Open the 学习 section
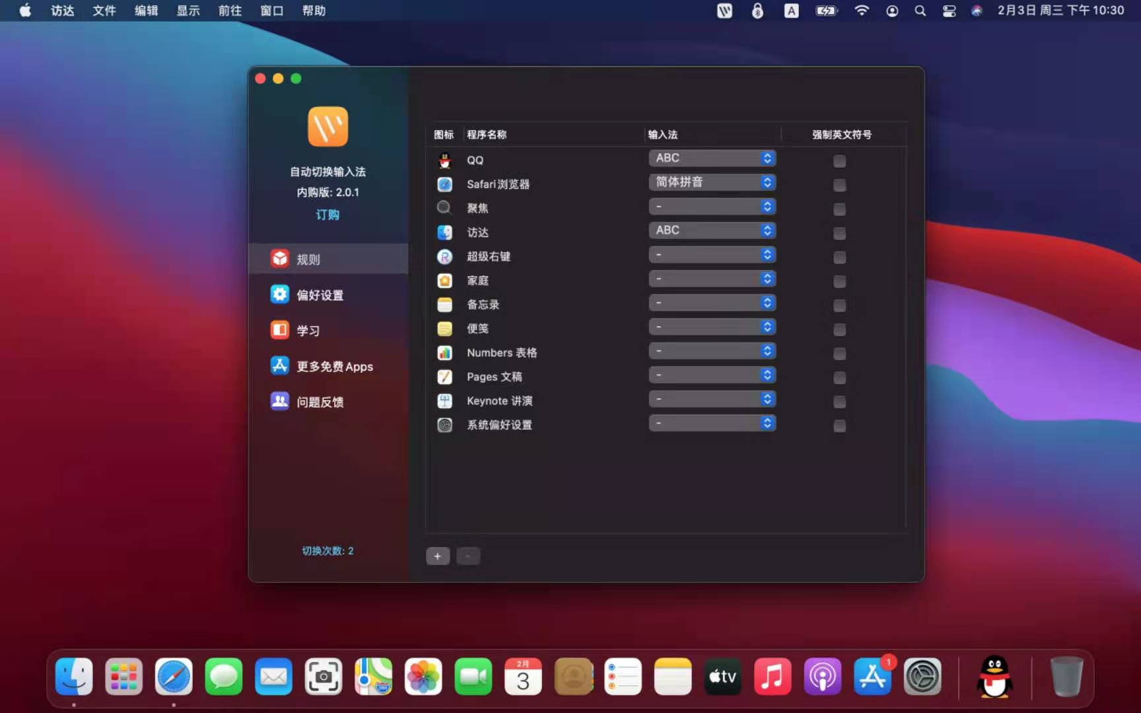Image resolution: width=1141 pixels, height=713 pixels. coord(308,330)
